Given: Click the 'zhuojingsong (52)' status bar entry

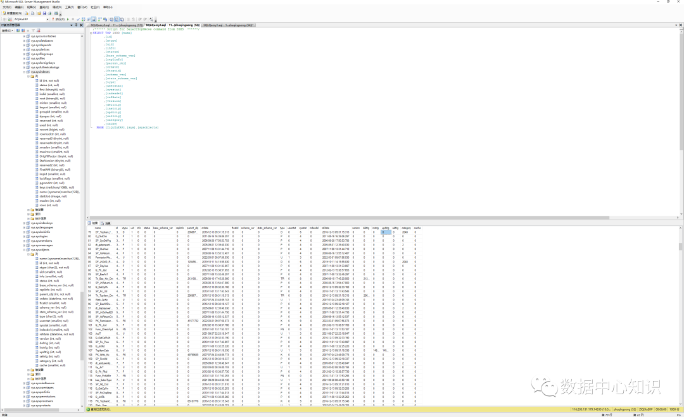Looking at the screenshot, I should tap(624, 409).
